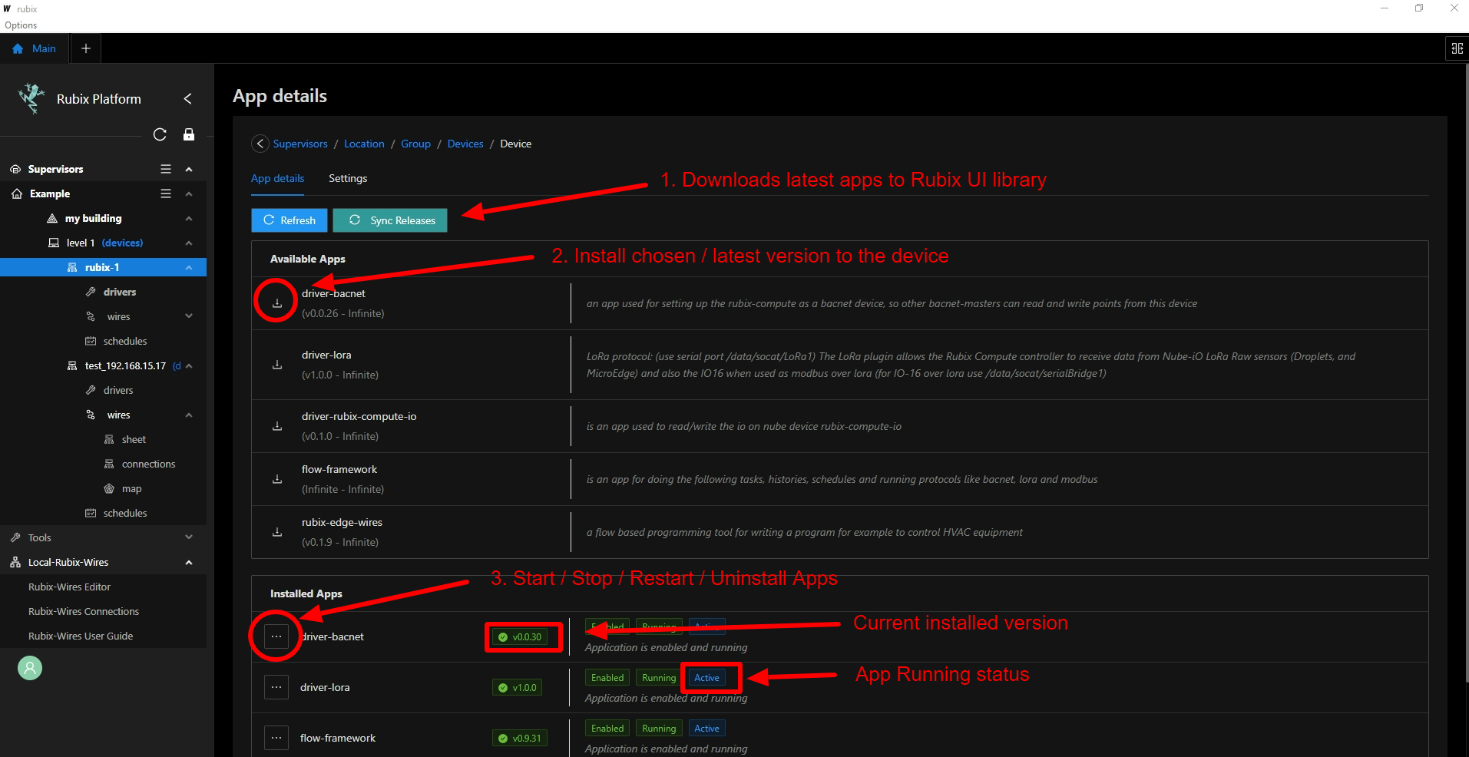1469x757 pixels.
Task: Click driver-lora Enabled status tag
Action: coord(607,678)
